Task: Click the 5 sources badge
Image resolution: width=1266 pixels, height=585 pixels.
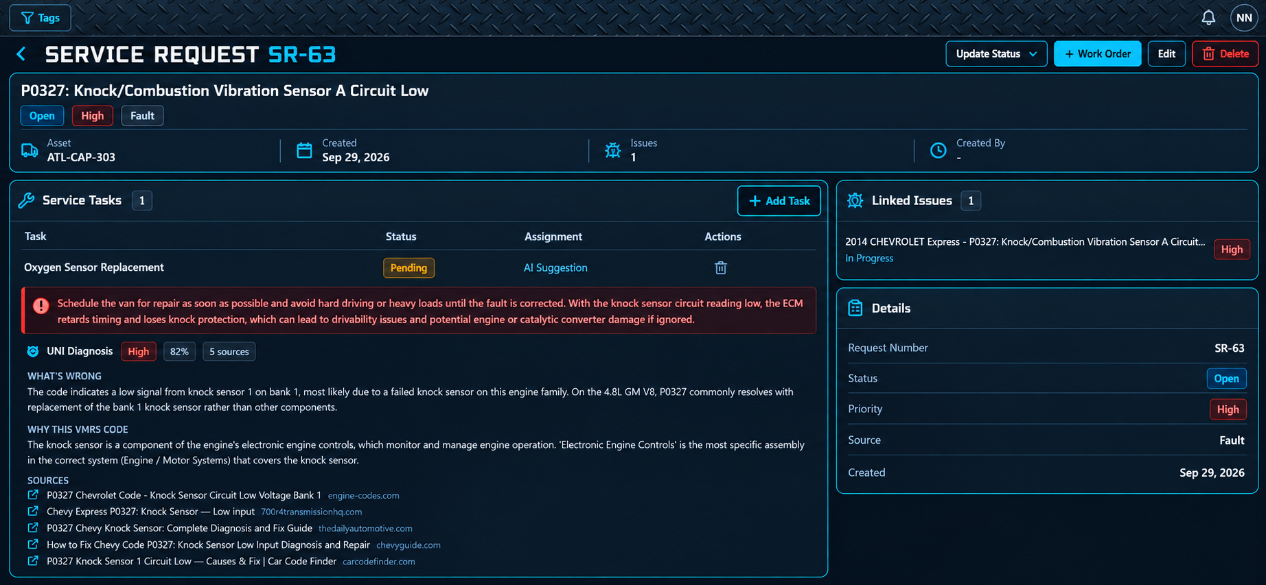Action: (229, 351)
